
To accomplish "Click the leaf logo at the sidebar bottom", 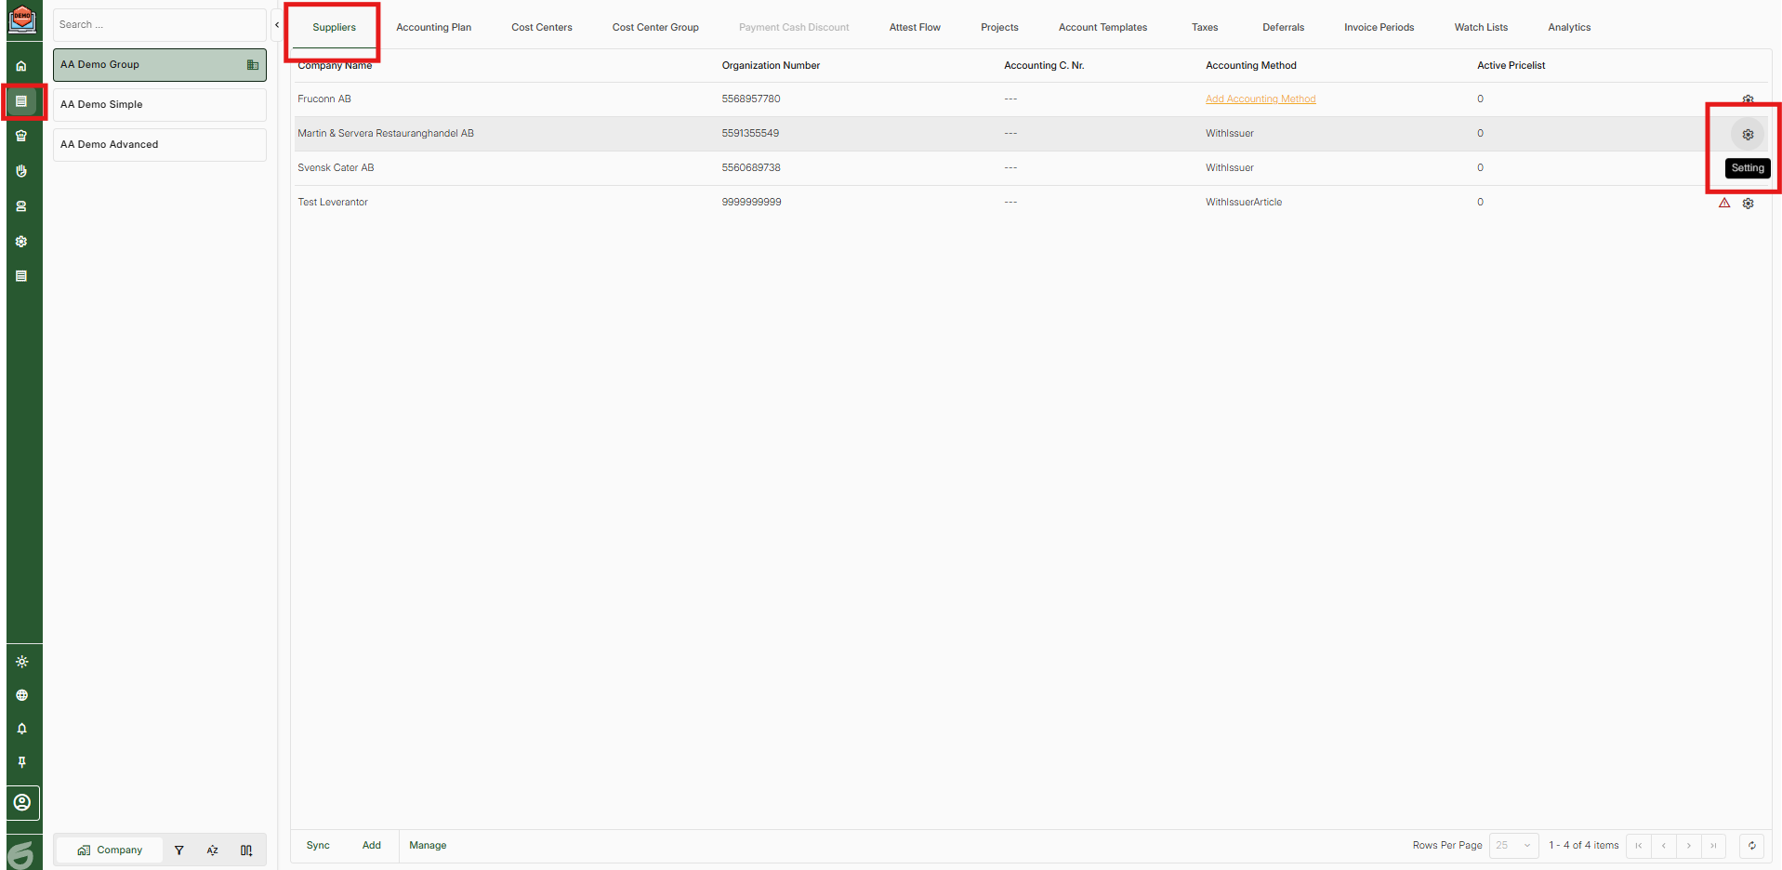I will (x=20, y=853).
